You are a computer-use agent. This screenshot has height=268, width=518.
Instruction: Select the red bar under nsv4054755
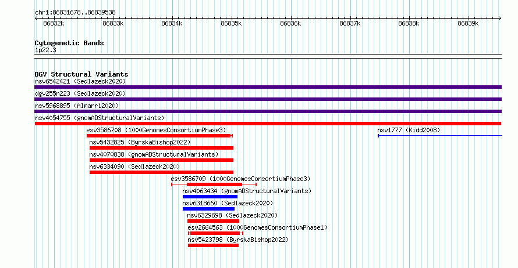pos(268,124)
